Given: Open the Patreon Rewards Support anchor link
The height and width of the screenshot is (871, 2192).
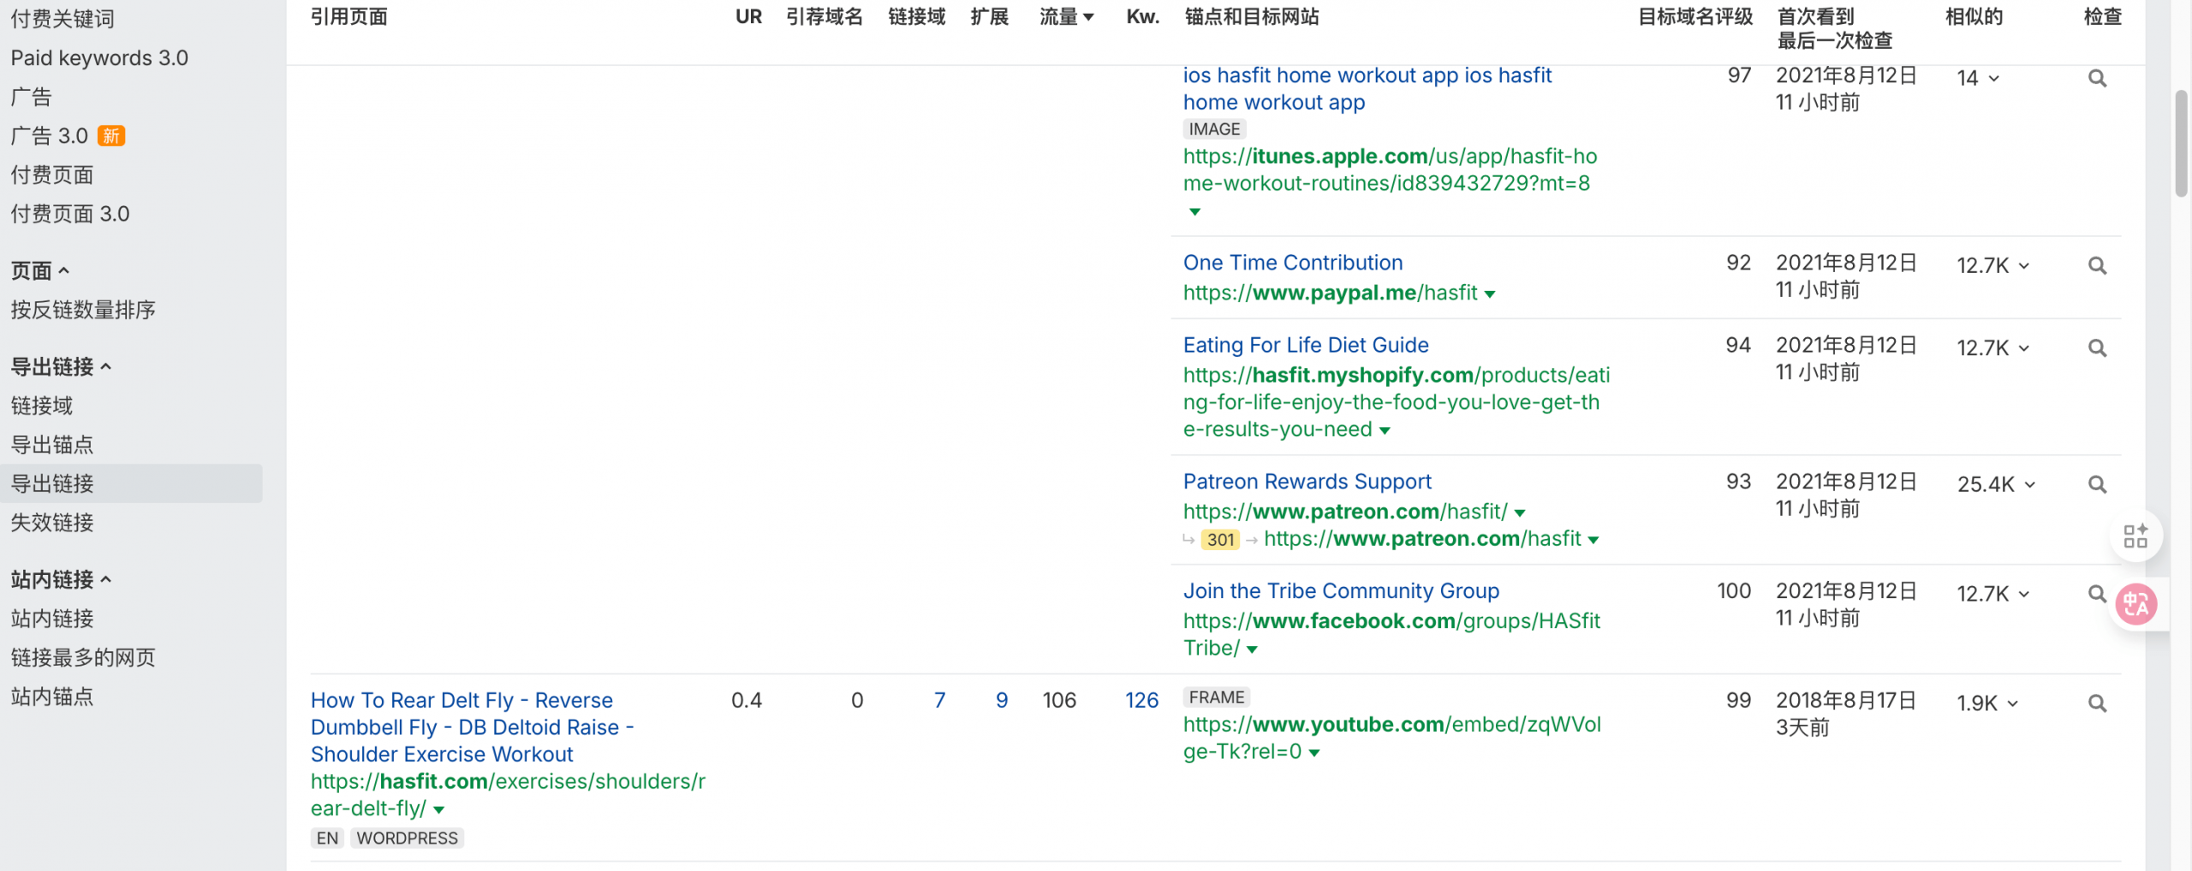Looking at the screenshot, I should [1307, 482].
